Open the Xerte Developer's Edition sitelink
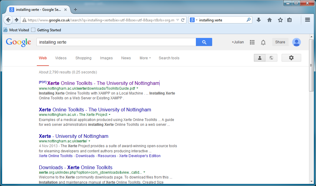This screenshot has height=186, width=316. click(x=140, y=156)
